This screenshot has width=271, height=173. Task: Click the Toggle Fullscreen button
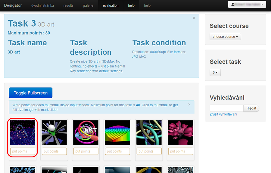pos(31,93)
